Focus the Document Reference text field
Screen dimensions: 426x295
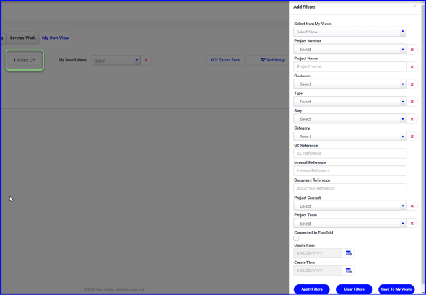[350, 188]
